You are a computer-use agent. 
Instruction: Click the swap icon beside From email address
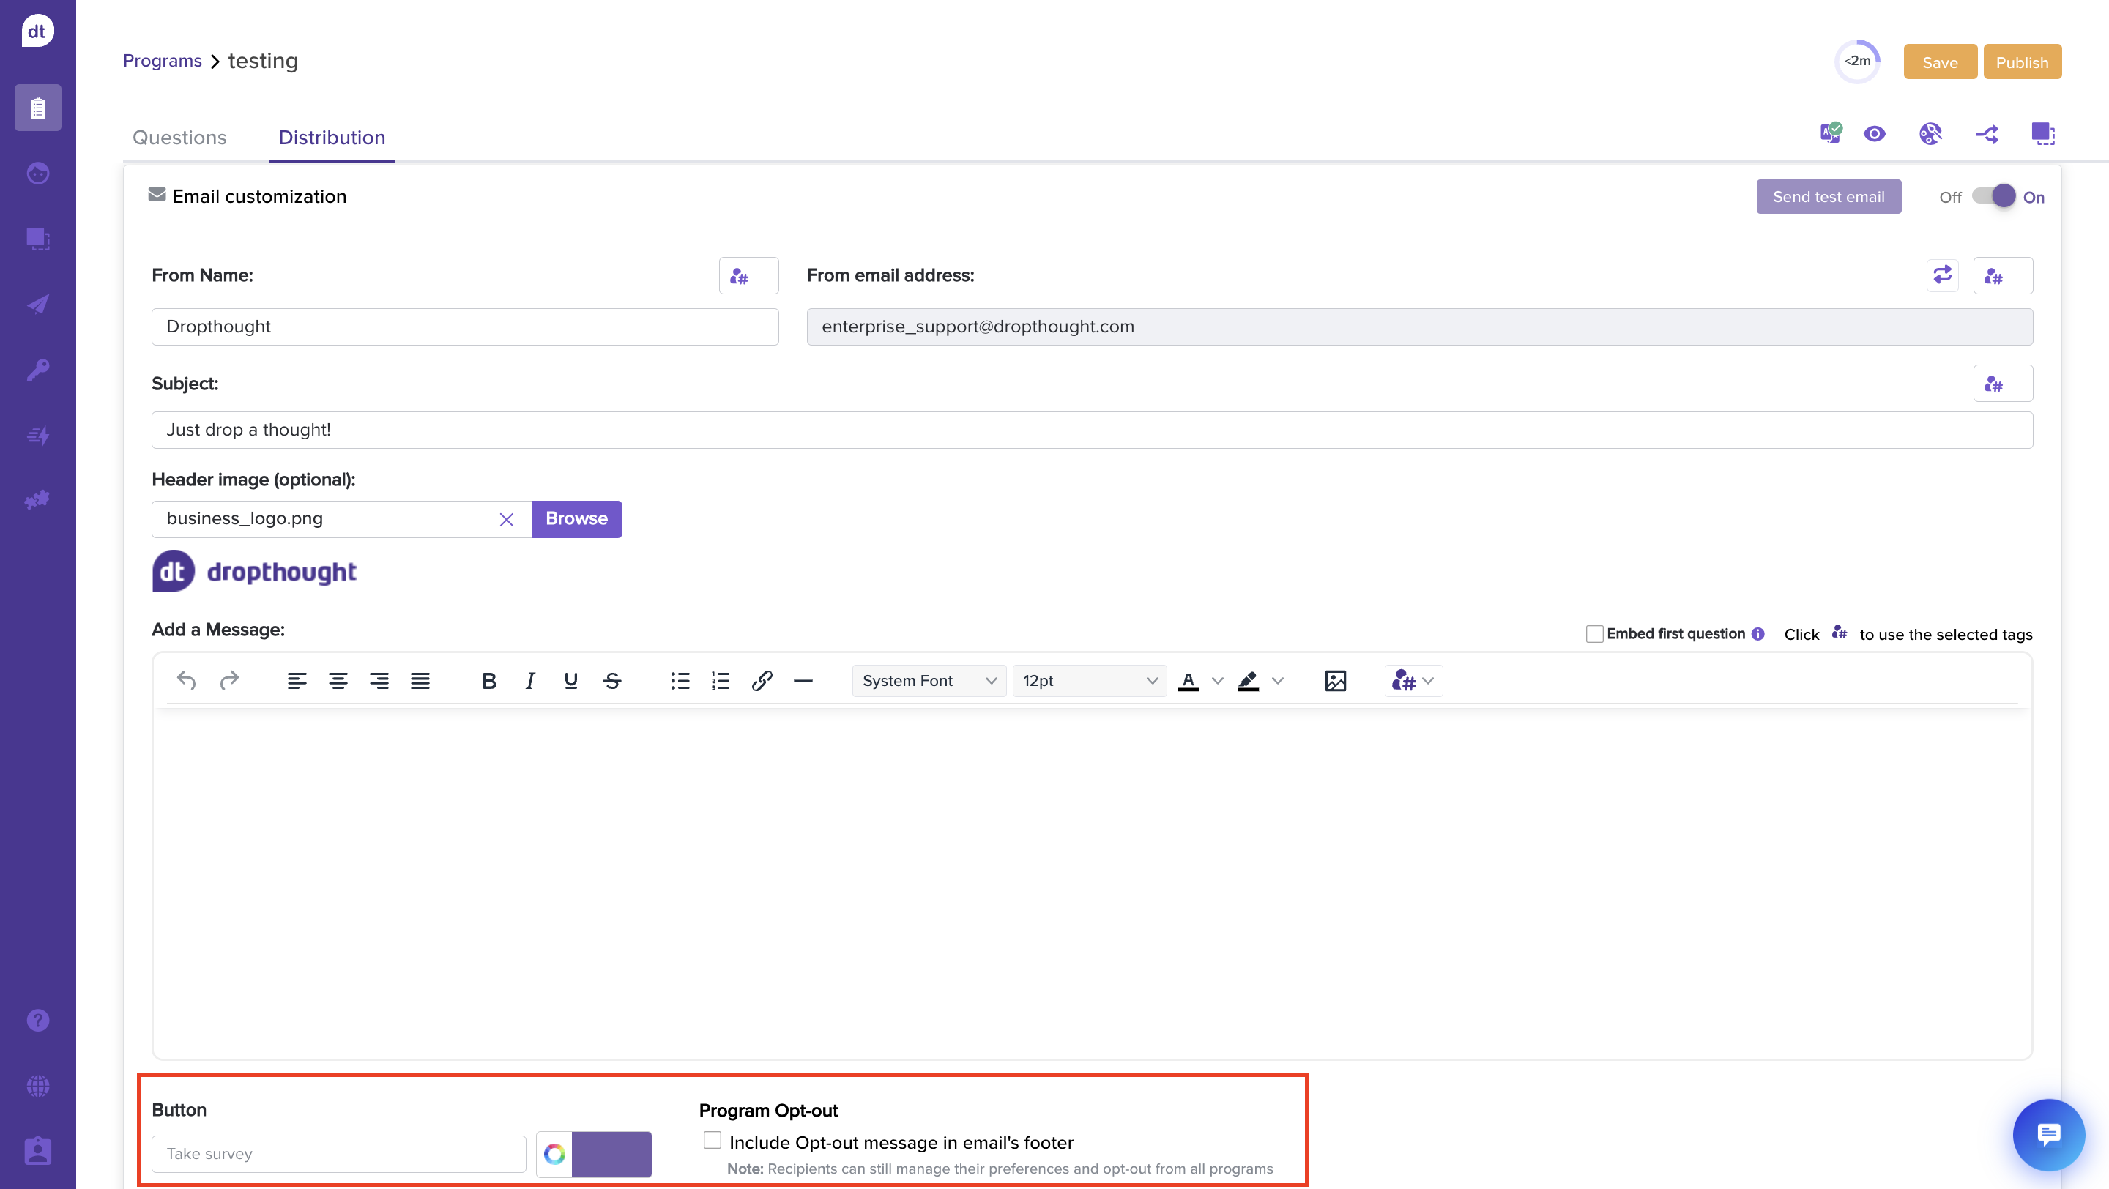click(1942, 275)
